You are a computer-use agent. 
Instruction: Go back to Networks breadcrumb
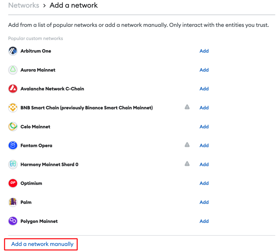point(24,5)
